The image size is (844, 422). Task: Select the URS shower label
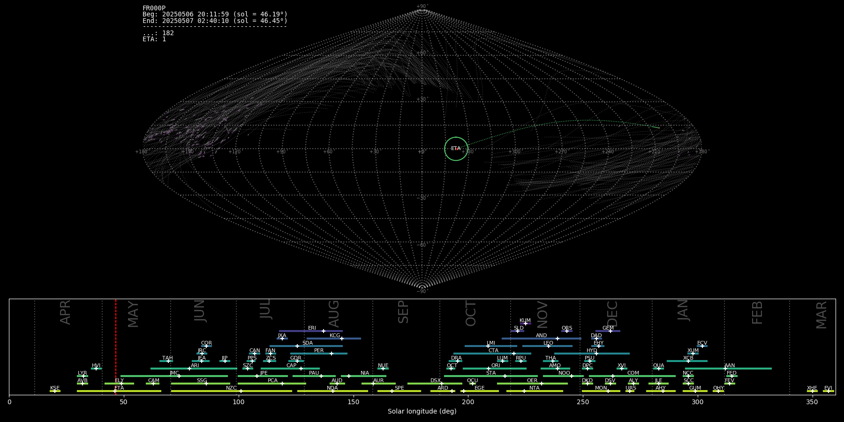click(x=631, y=388)
